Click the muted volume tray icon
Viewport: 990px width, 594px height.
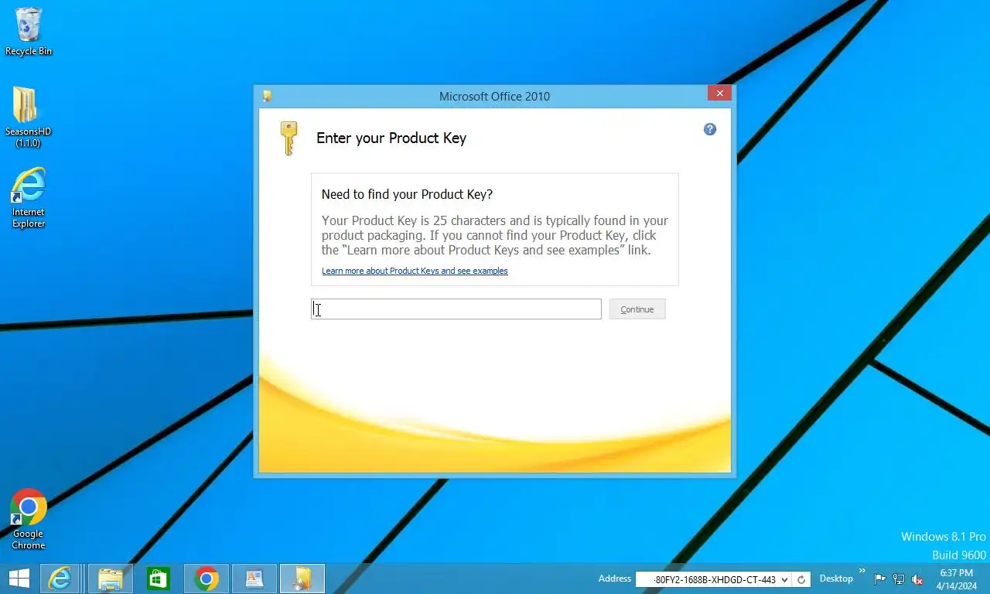pos(917,579)
